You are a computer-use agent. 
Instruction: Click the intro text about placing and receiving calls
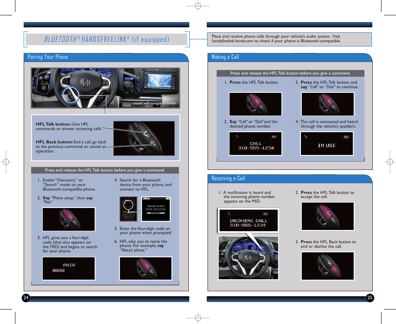point(276,39)
